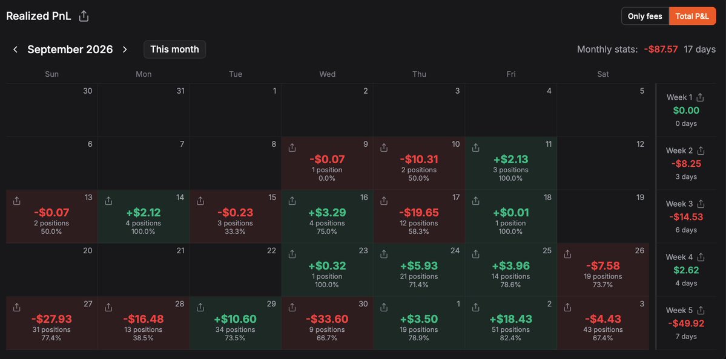
Task: Share the September 16 daily PnL
Action: pos(292,201)
